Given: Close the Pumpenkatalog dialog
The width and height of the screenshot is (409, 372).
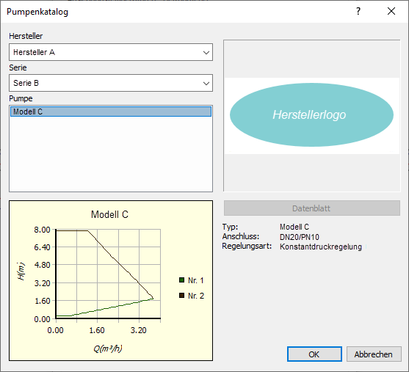Looking at the screenshot, I should pyautogui.click(x=391, y=11).
